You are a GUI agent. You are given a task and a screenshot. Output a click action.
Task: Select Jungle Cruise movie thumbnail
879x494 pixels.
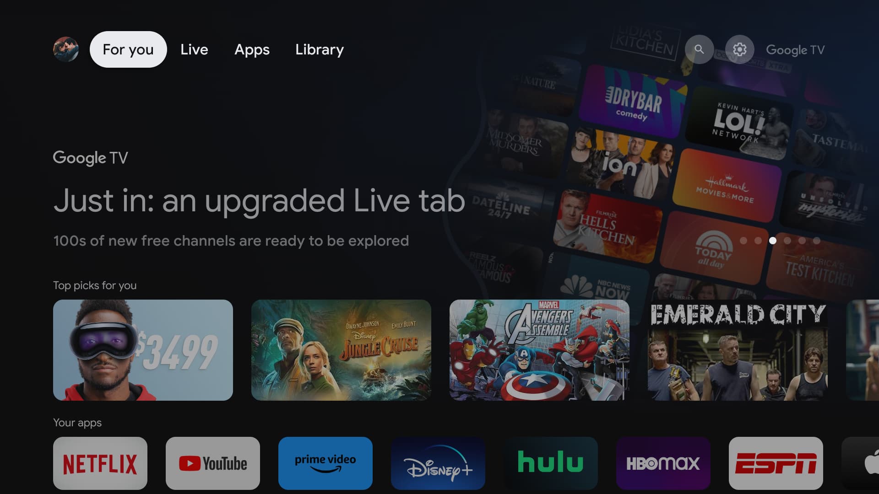pyautogui.click(x=341, y=350)
